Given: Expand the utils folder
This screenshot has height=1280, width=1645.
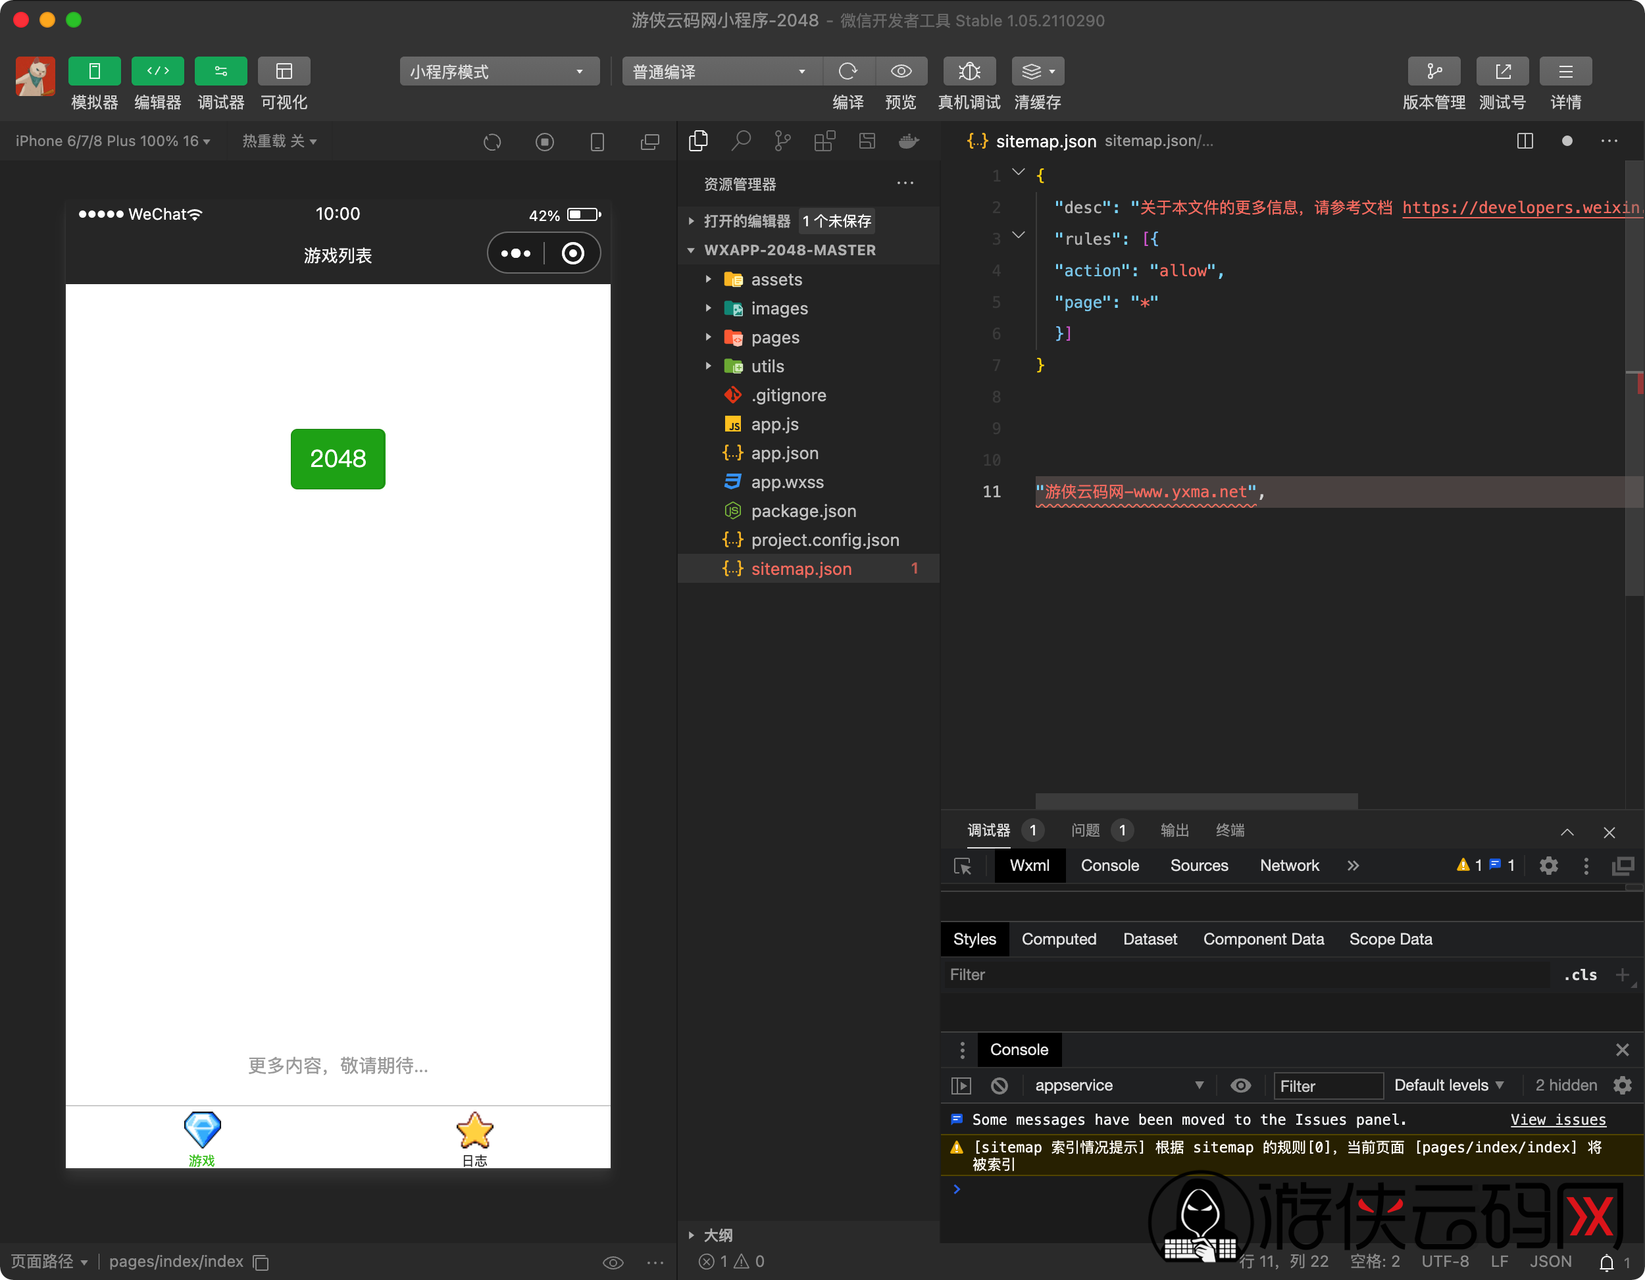Looking at the screenshot, I should 809,366.
